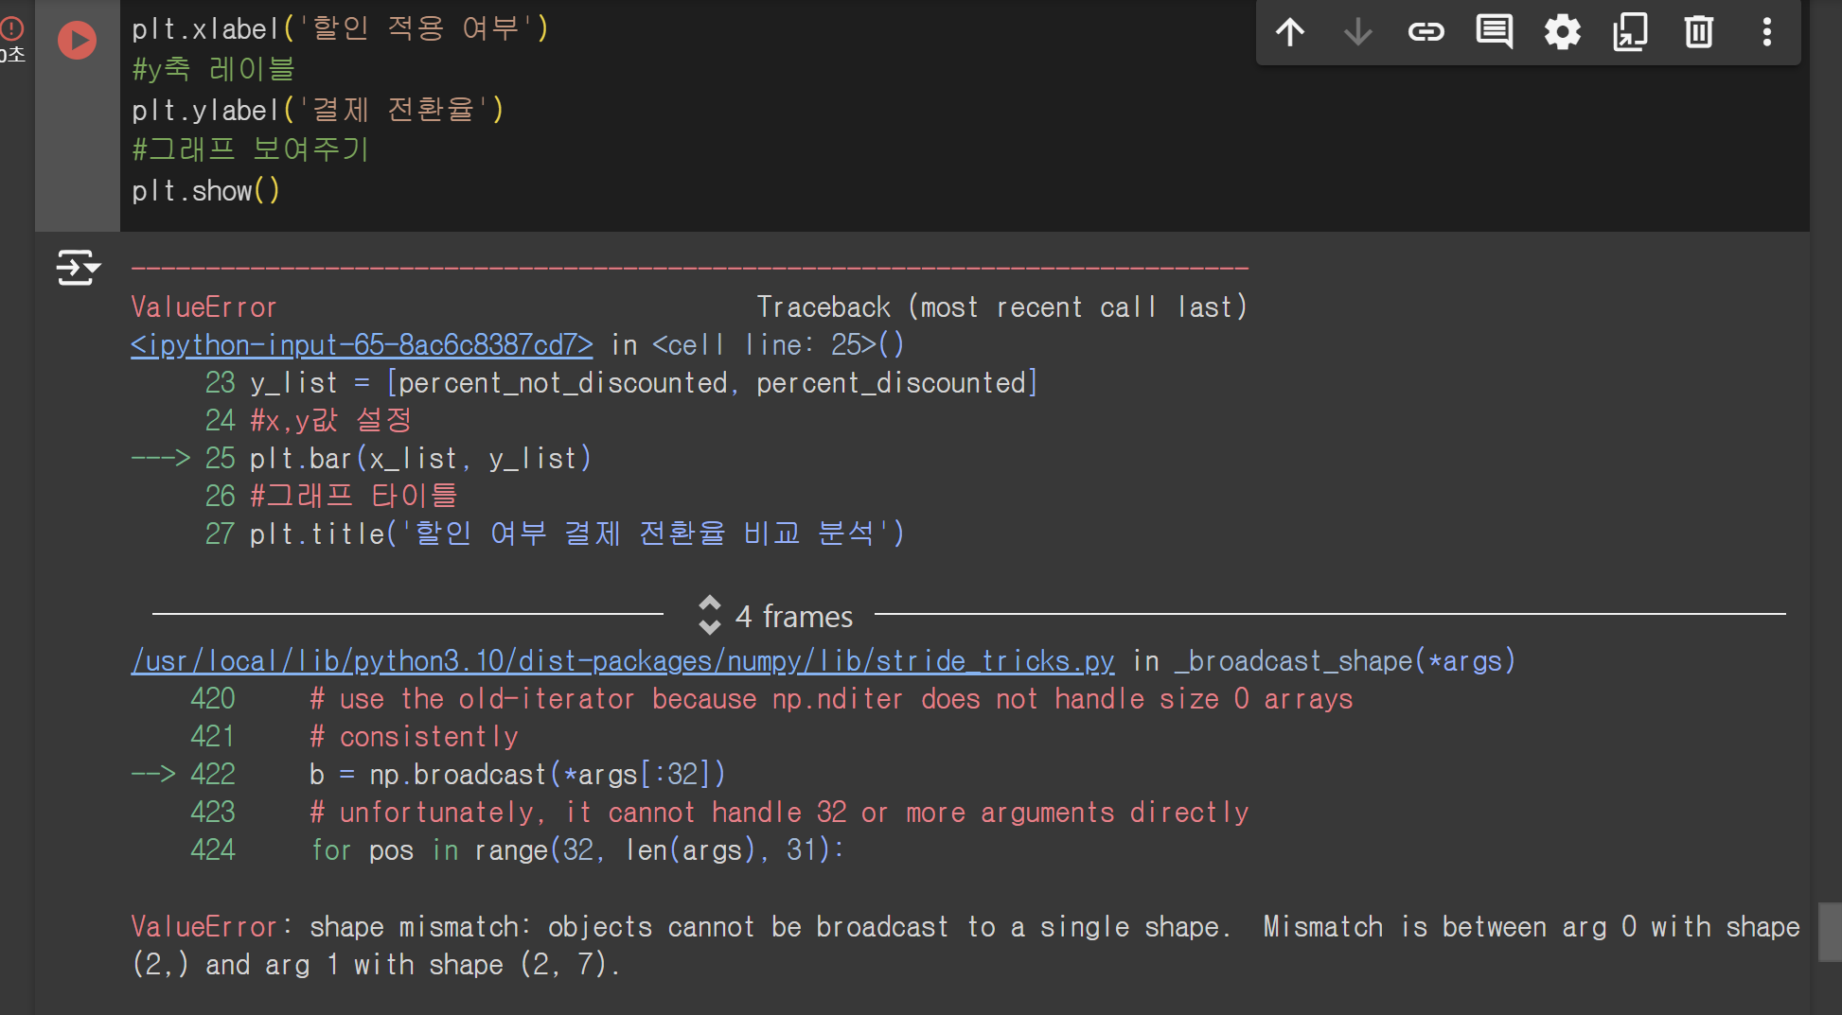Copy link to cell icon

1426,32
